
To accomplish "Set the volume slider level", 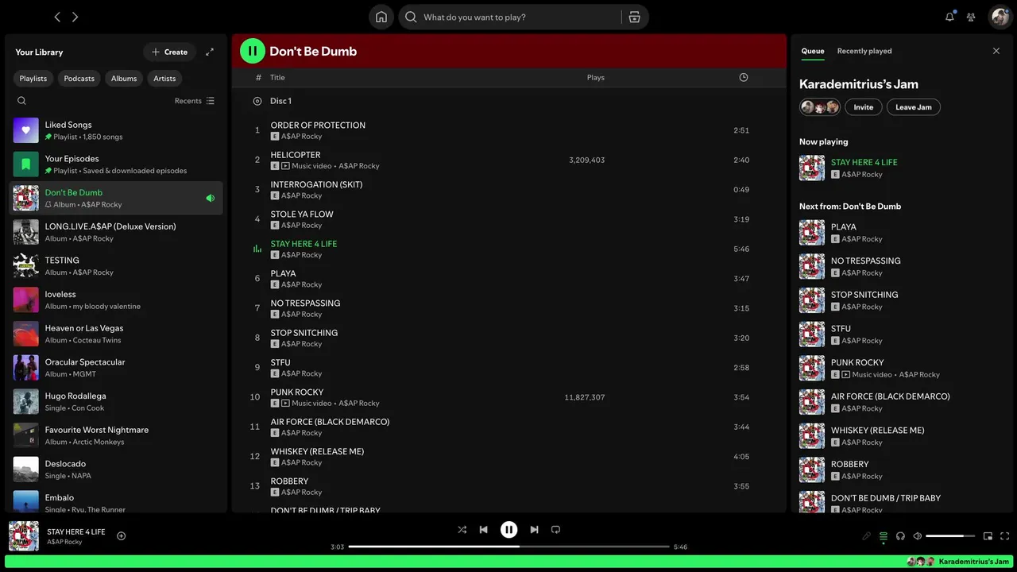I will click(x=950, y=536).
